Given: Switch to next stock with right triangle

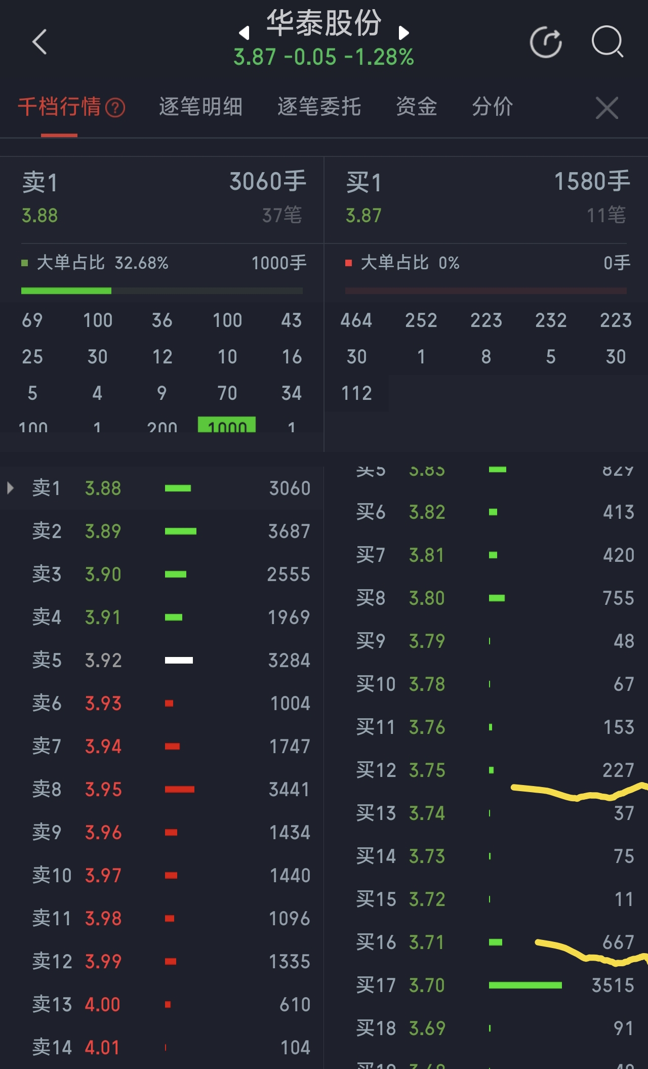Looking at the screenshot, I should pyautogui.click(x=403, y=33).
